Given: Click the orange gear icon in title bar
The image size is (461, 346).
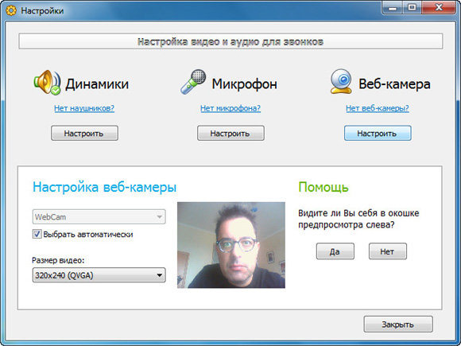Looking at the screenshot, I should point(11,10).
